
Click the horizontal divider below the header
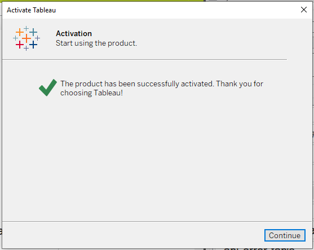click(x=144, y=59)
